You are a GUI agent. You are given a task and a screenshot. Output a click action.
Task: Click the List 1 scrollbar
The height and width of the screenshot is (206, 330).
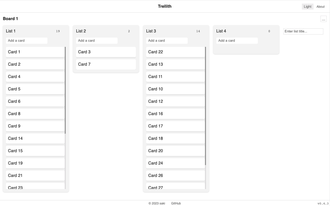pyautogui.click(x=65, y=90)
